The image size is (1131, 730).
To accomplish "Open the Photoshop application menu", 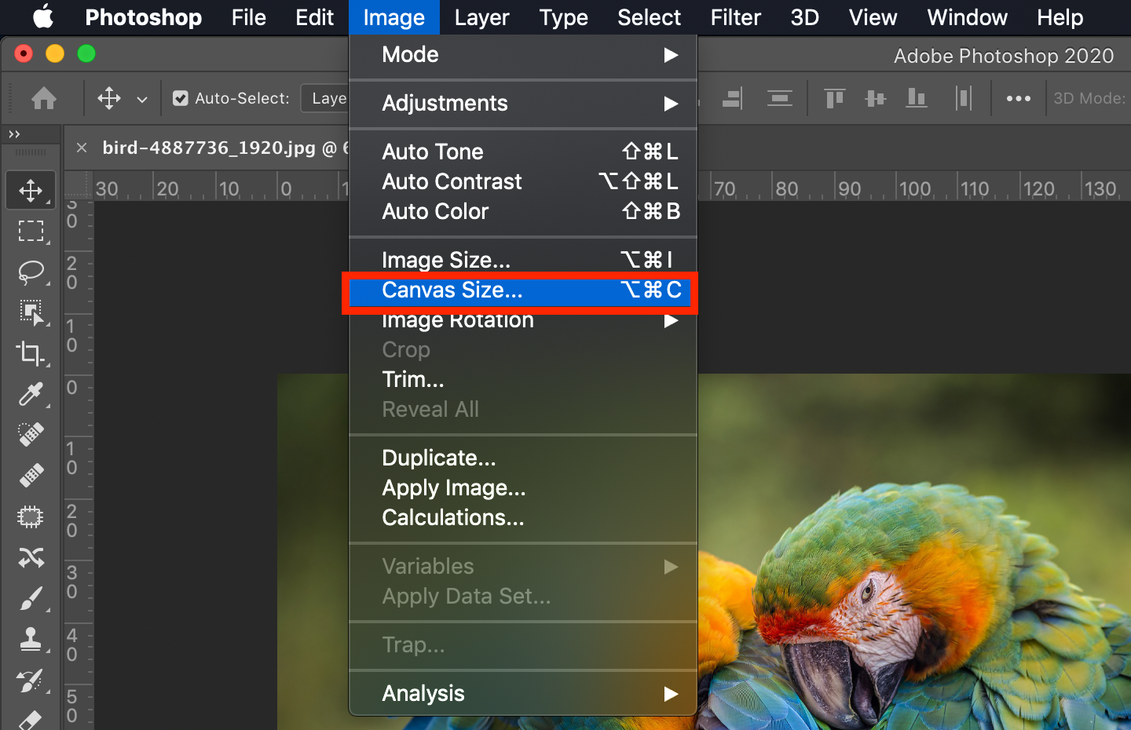I will click(143, 16).
